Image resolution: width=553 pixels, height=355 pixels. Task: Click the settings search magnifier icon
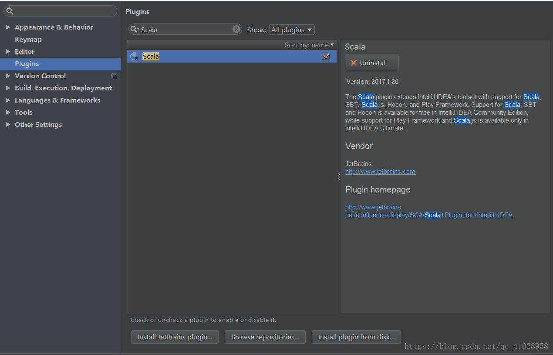10,11
